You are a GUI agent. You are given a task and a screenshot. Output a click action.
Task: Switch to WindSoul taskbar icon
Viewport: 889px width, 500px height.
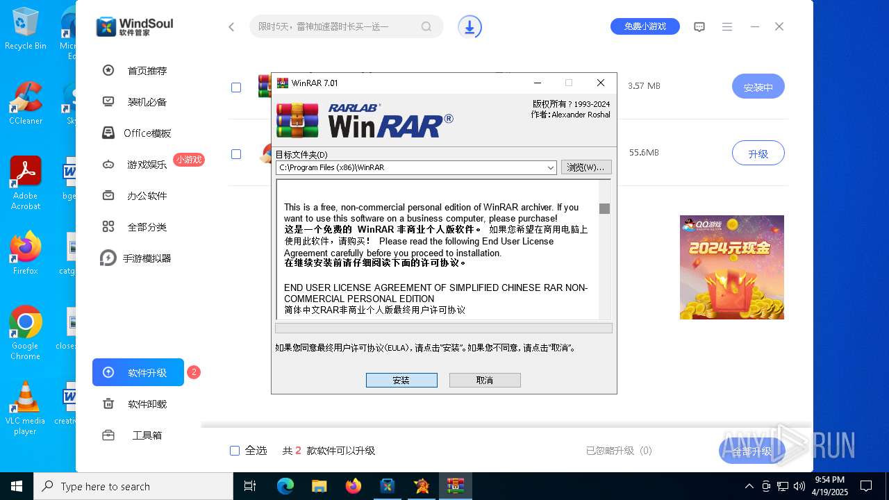click(x=387, y=486)
